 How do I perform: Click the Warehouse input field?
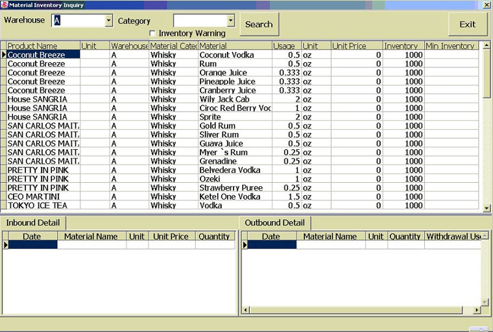(78, 21)
